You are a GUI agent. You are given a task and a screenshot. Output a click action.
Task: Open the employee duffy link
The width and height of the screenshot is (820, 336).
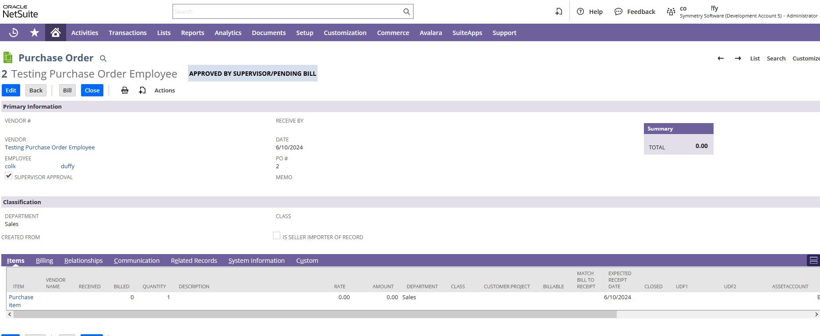point(67,166)
